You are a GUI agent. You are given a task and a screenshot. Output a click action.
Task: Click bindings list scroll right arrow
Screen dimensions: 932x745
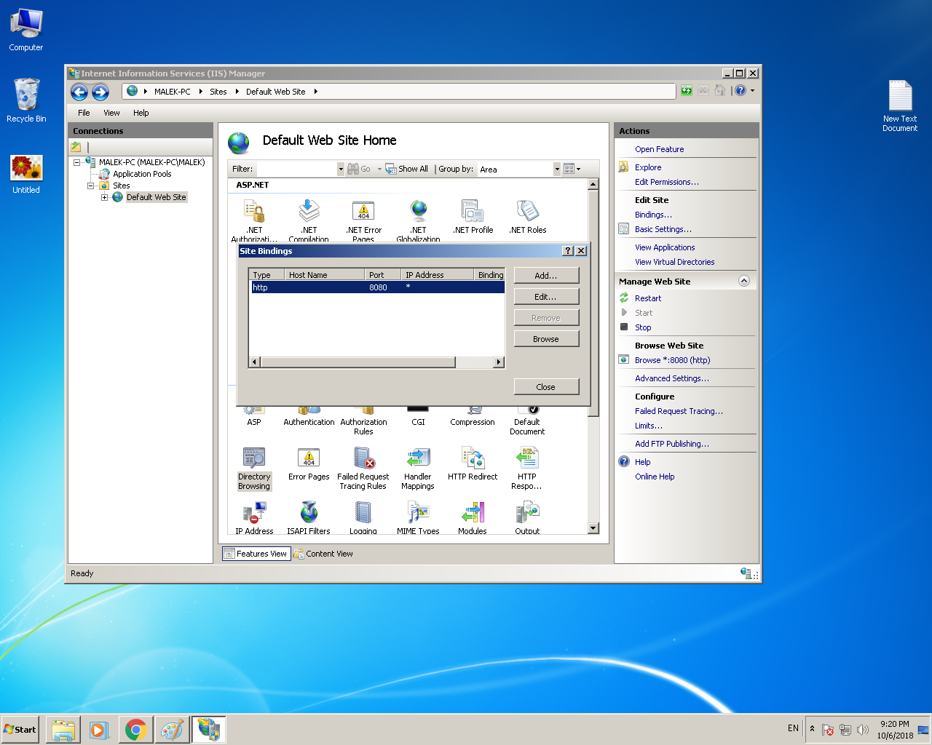499,362
